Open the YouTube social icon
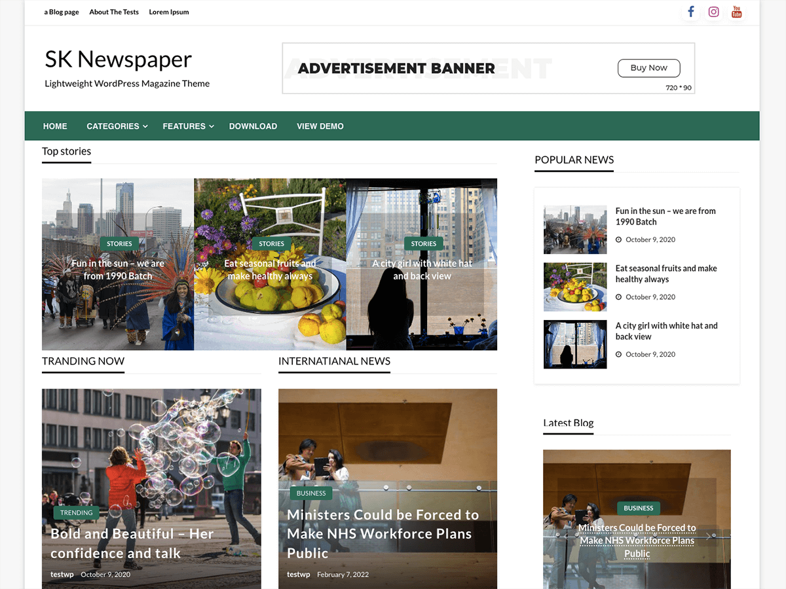Screen dimensions: 786x589 click(x=736, y=11)
